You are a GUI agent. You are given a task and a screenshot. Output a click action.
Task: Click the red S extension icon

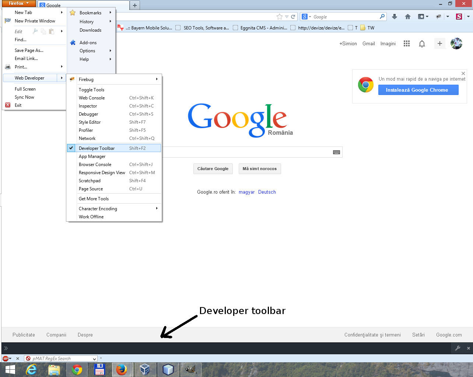[459, 17]
